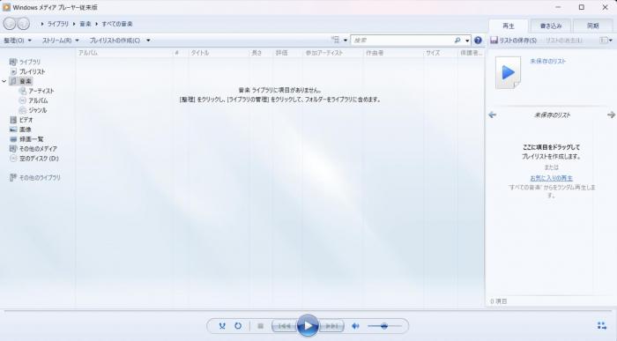Navigate forward with the forward button
Image resolution: width=617 pixels, height=341 pixels.
(23, 24)
